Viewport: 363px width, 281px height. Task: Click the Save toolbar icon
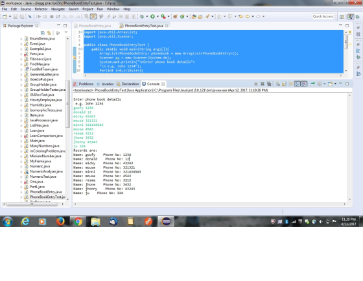click(x=16, y=16)
